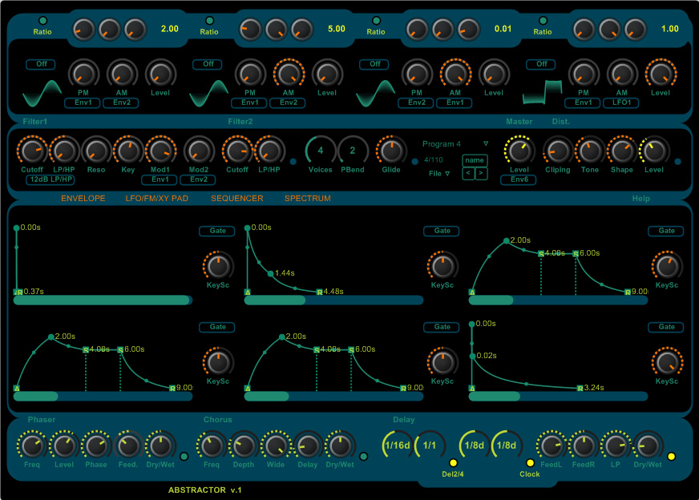
Task: Switch to the ENVELOPE tab
Action: click(x=83, y=198)
